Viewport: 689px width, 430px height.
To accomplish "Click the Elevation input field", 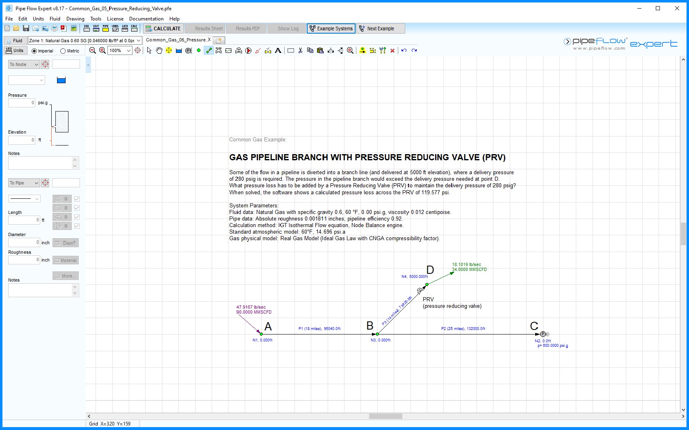I will [x=22, y=140].
